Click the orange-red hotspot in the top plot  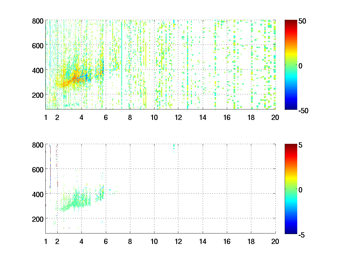(75, 79)
